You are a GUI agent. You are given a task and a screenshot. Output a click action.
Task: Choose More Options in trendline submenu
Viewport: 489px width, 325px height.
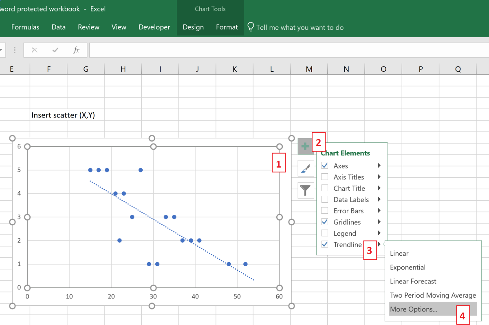(x=414, y=309)
